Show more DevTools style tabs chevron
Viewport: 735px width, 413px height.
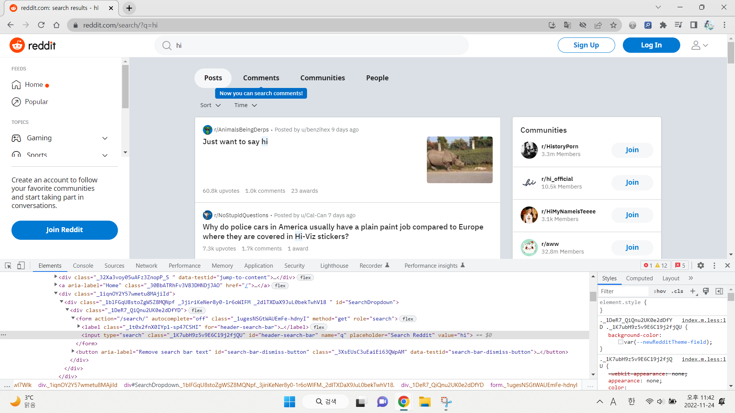point(691,278)
